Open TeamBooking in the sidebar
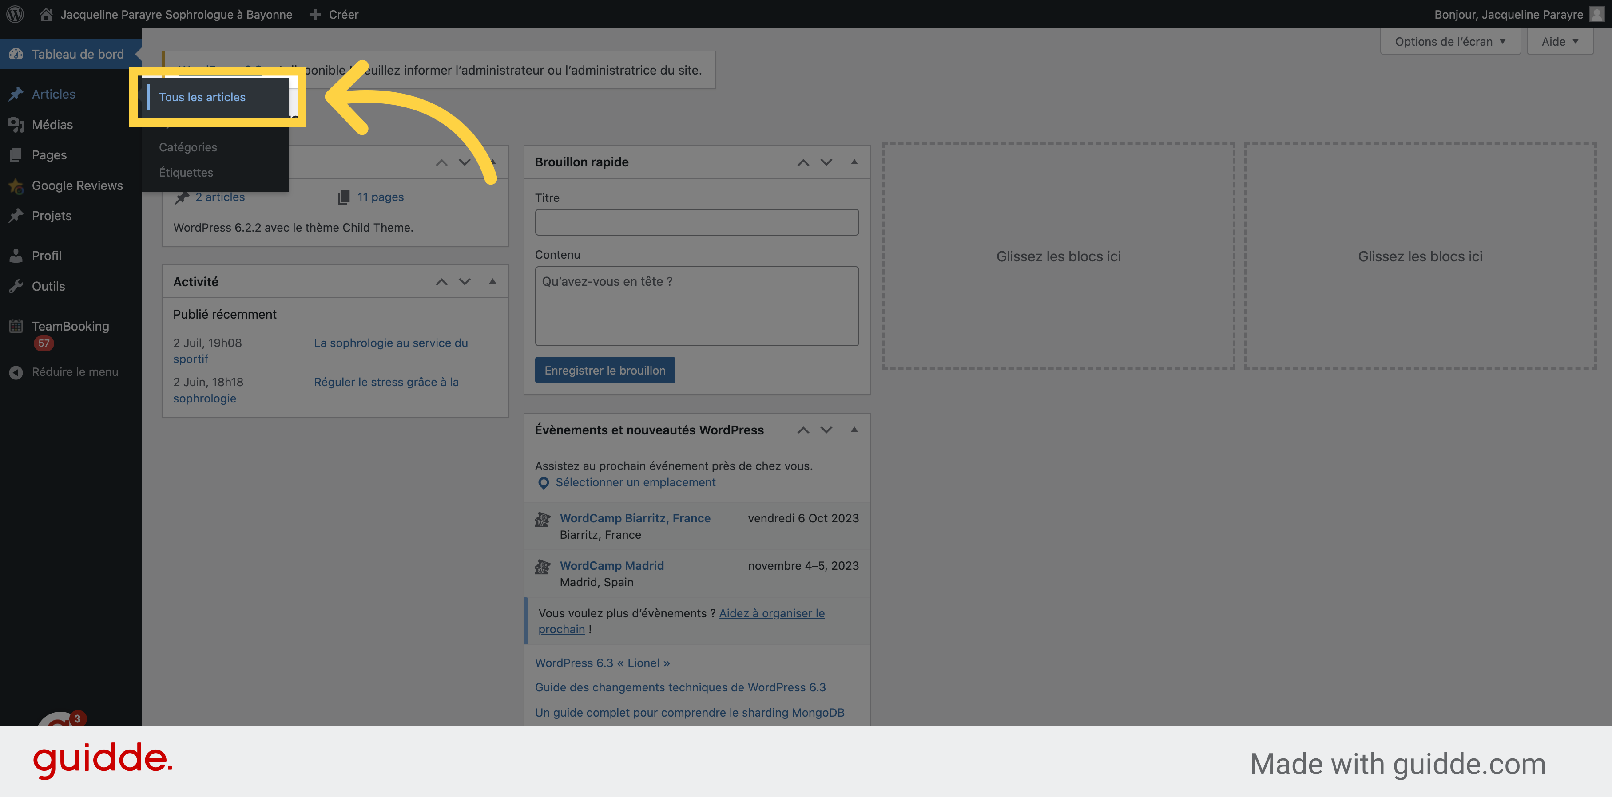 click(x=71, y=326)
